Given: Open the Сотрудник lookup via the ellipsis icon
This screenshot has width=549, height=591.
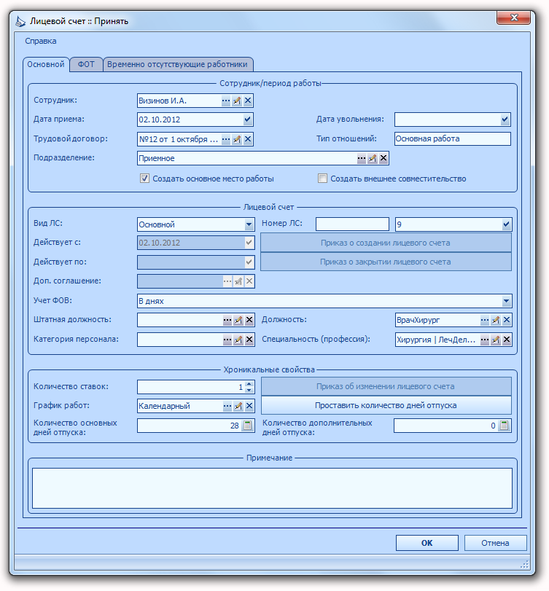Looking at the screenshot, I should tap(225, 101).
